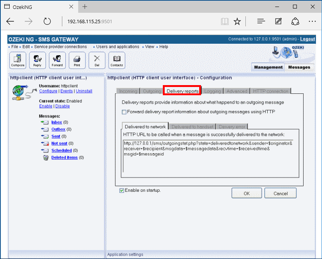Viewport: 322px width, 259px height.
Task: Open Service provider connections menu
Action: tap(60, 47)
